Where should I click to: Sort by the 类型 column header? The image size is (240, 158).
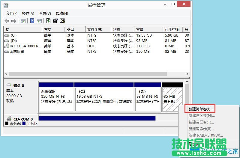pyautogui.click(x=75, y=29)
